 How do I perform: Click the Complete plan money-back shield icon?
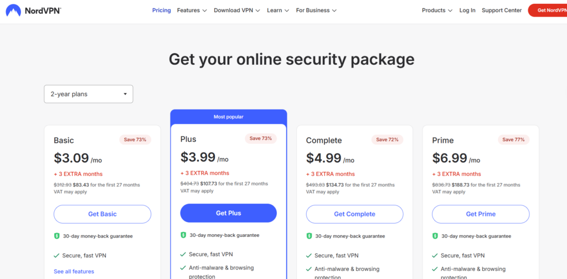coord(309,236)
